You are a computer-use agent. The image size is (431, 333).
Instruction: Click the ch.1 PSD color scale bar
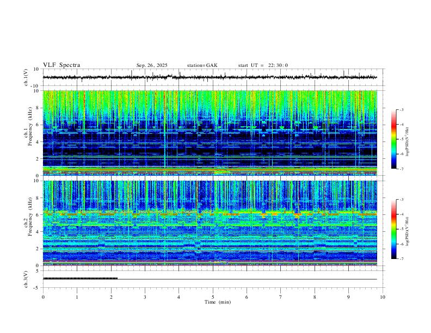(x=393, y=139)
